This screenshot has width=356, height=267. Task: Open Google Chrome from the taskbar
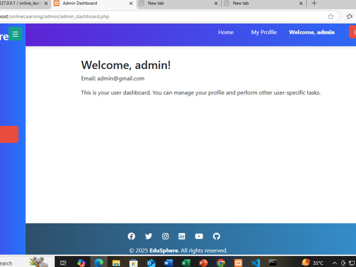pos(221,263)
